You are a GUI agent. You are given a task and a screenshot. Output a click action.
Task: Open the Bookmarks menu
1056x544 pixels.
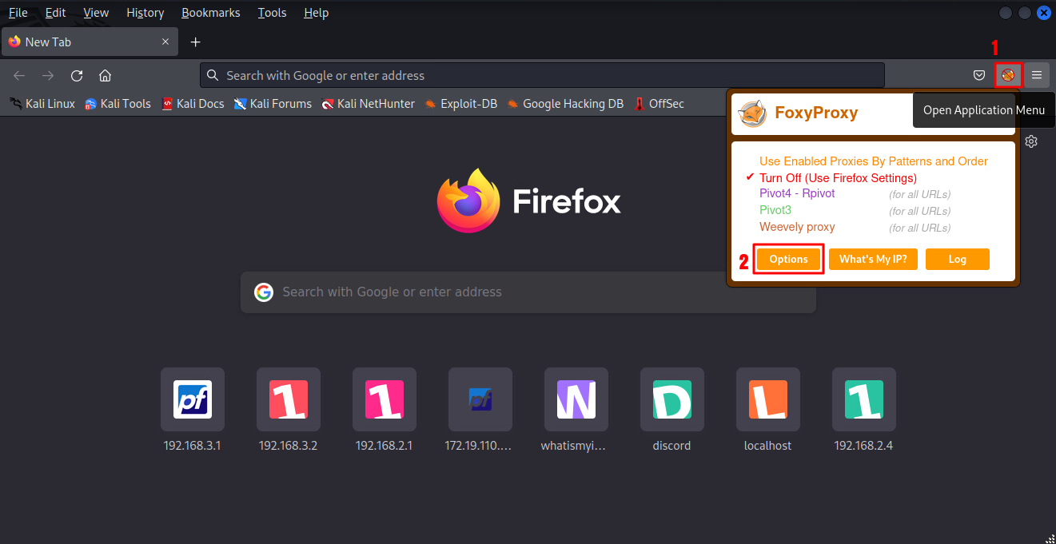coord(210,13)
